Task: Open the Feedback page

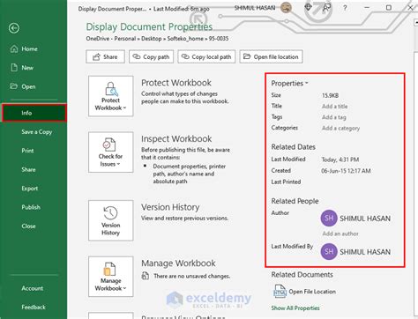Action: pyautogui.click(x=34, y=307)
